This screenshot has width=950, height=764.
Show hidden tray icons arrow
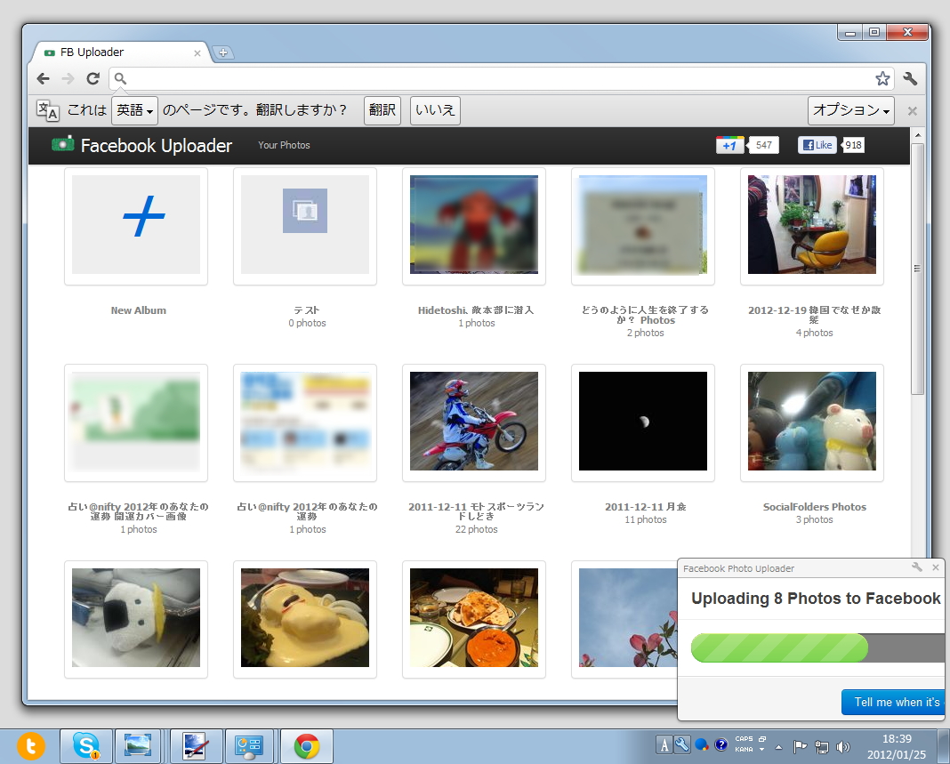(x=778, y=748)
